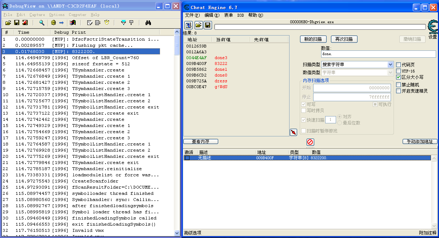Click the DebugView title bar bug icon
Image resolution: width=439 pixels, height=238 pixels.
(x=5, y=6)
